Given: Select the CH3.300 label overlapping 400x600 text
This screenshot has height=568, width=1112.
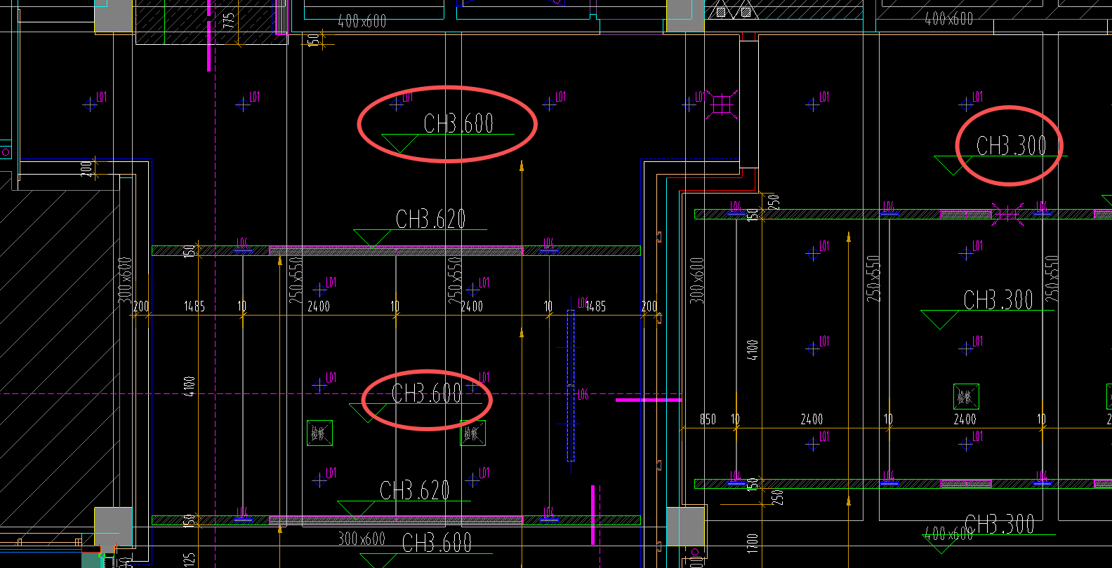Looking at the screenshot, I should (999, 524).
